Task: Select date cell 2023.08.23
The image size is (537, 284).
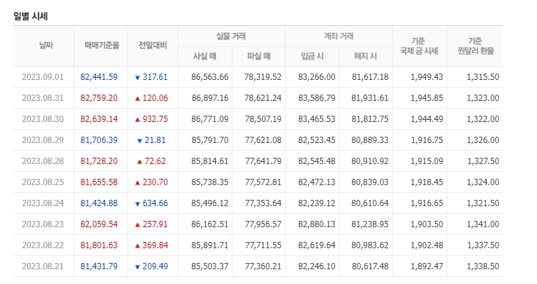Action: tap(43, 224)
